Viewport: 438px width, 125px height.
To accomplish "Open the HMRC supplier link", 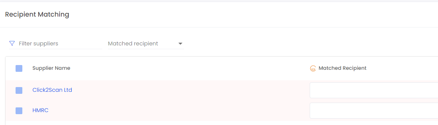I will (x=40, y=110).
